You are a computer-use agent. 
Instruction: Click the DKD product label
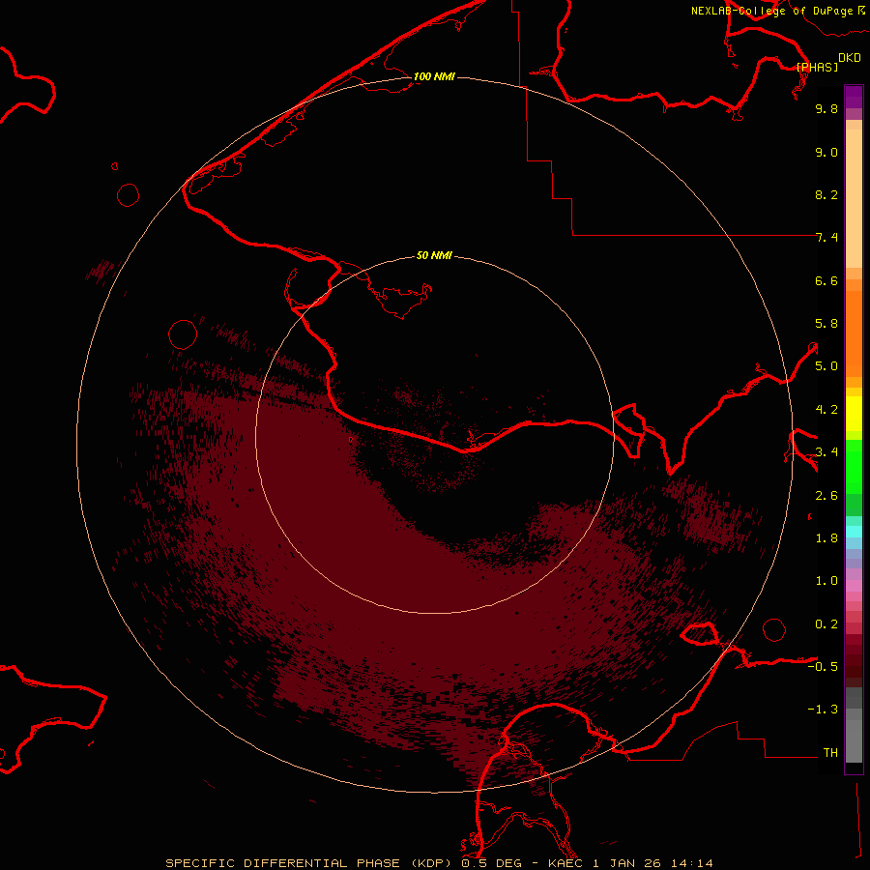click(x=850, y=58)
